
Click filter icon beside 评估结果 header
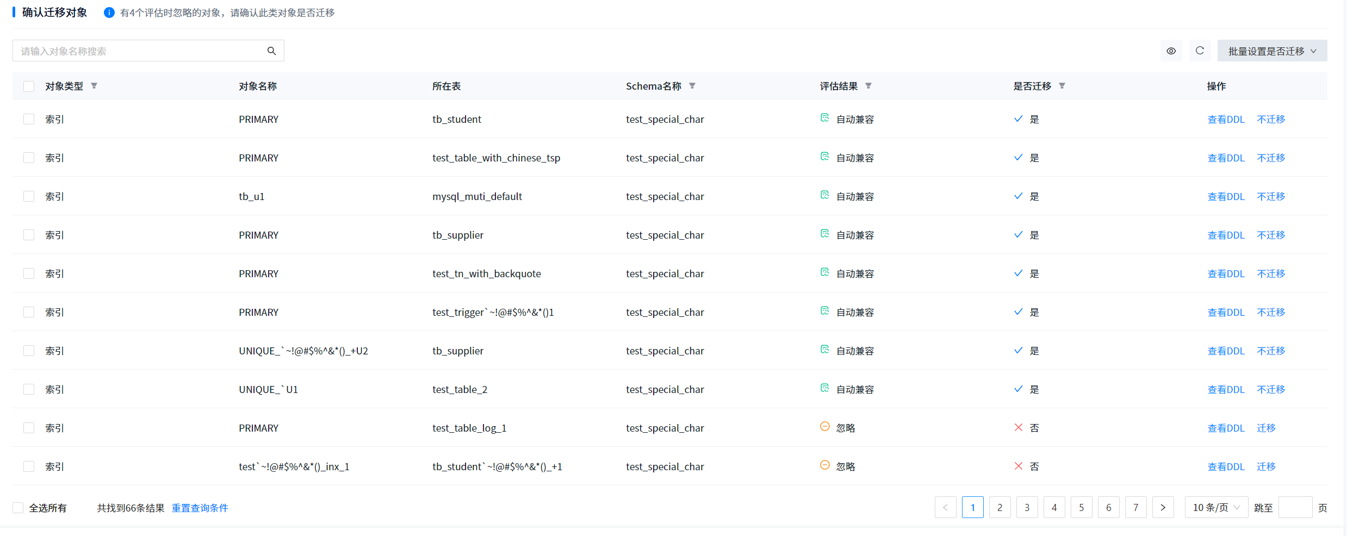click(x=868, y=86)
